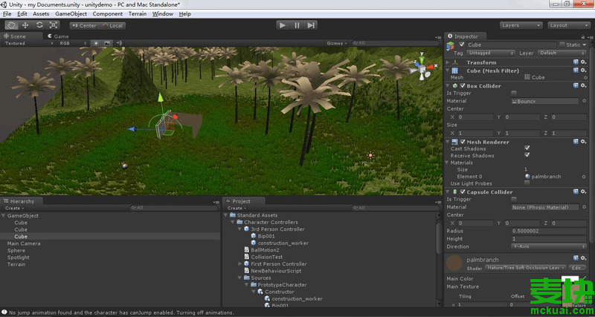Open the Layers dropdown
Screen dimensions: 595x317
pyautogui.click(x=521, y=25)
